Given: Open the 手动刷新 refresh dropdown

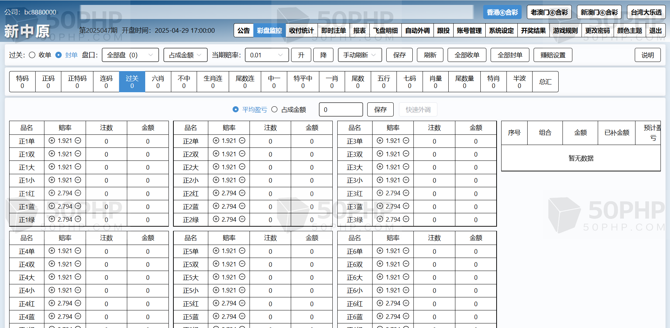Looking at the screenshot, I should pos(359,55).
